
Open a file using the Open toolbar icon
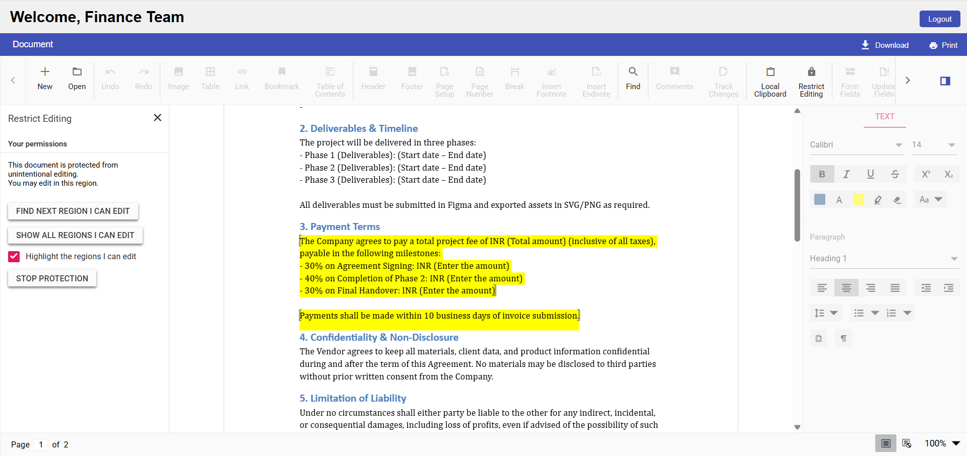coord(77,79)
